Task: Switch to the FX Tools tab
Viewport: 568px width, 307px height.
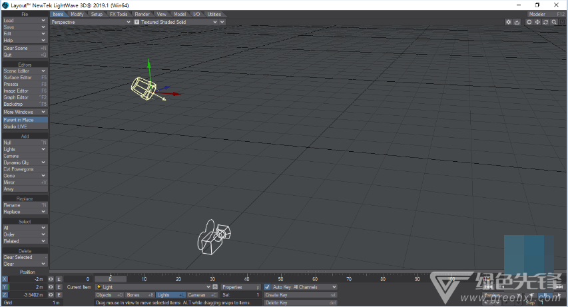Action: pyautogui.click(x=119, y=14)
